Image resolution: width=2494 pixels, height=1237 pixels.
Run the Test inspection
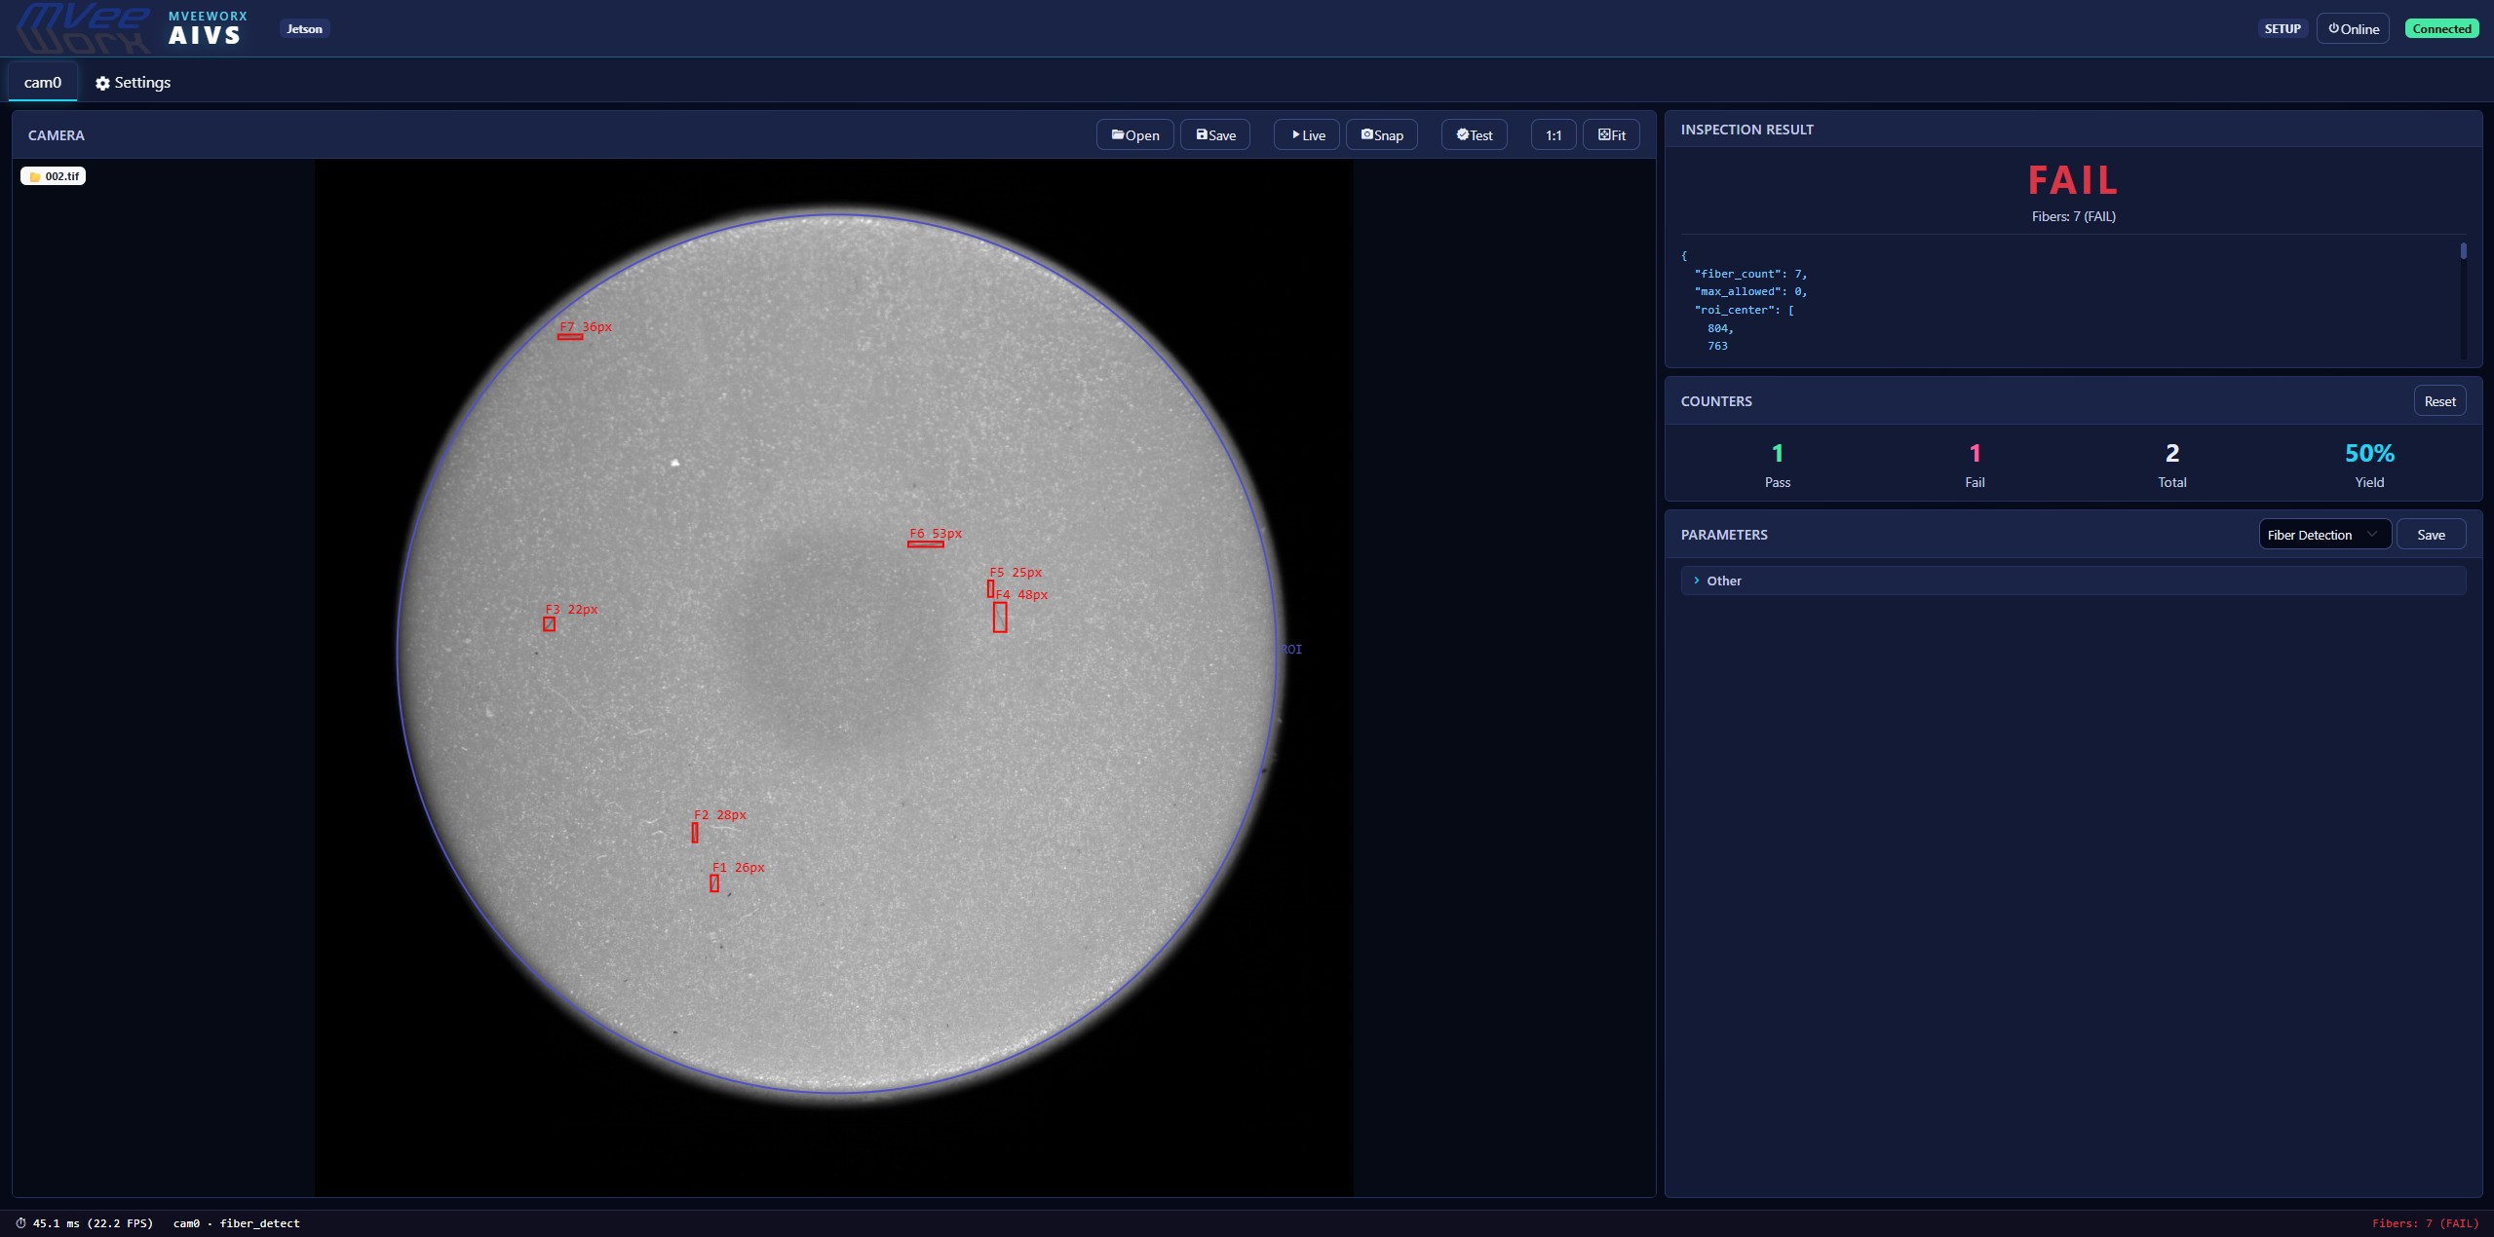pyautogui.click(x=1474, y=134)
